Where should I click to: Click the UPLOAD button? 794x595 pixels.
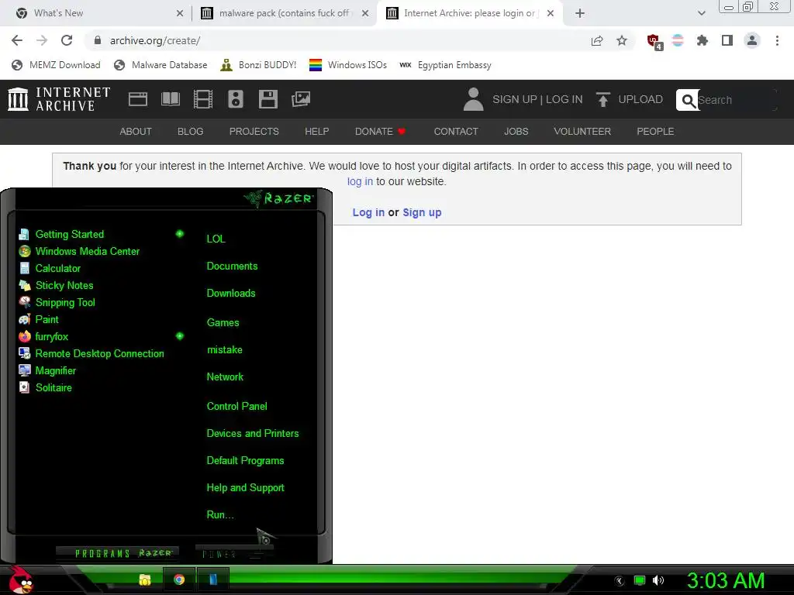click(630, 99)
